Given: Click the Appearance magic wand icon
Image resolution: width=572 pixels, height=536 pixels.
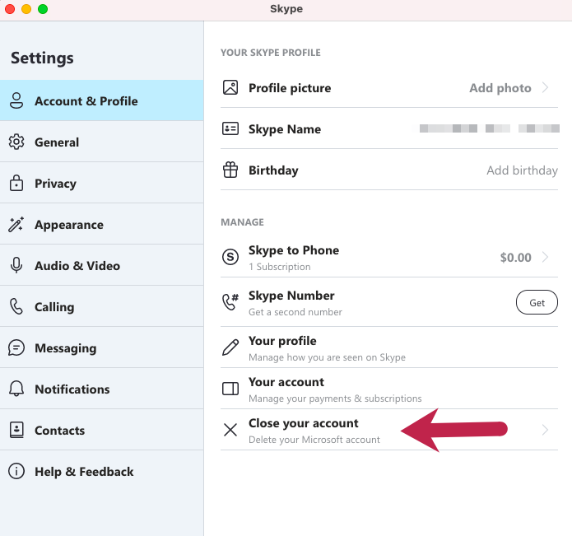Looking at the screenshot, I should coord(16,225).
